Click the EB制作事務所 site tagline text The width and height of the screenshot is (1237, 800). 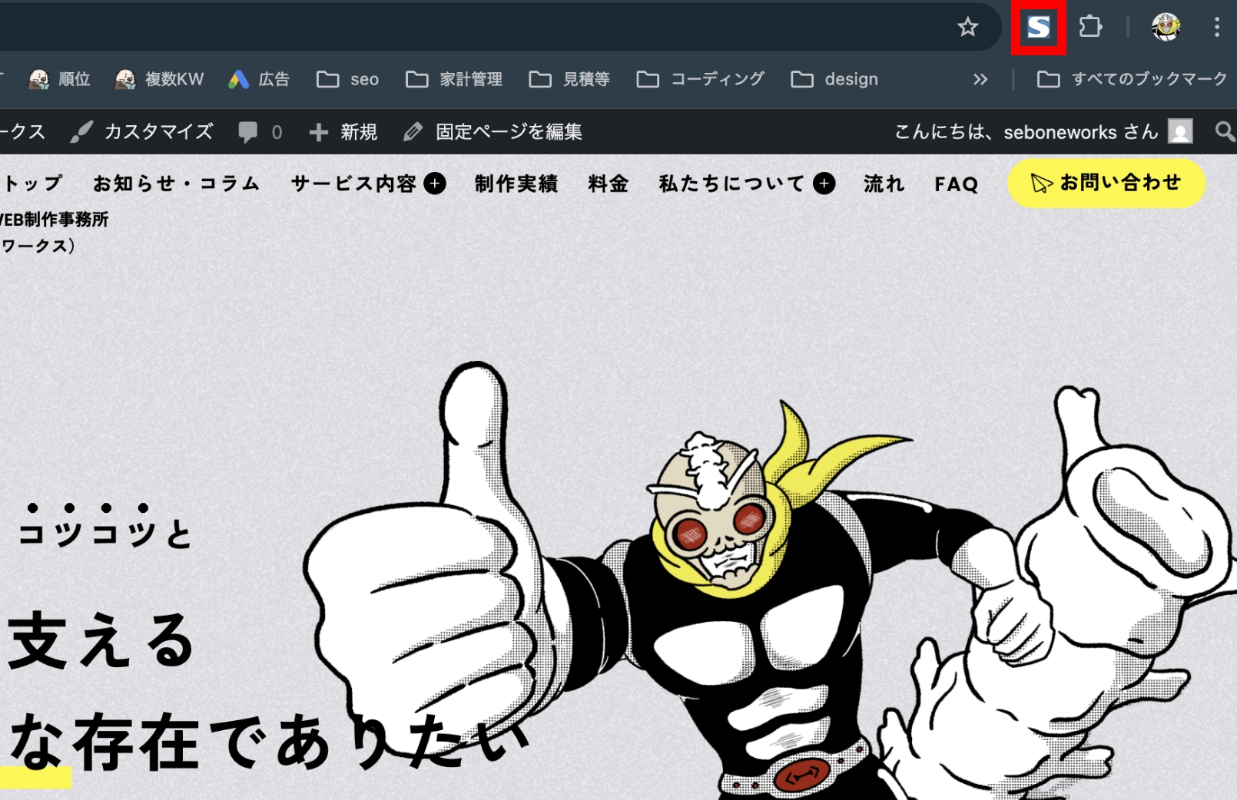pos(55,220)
